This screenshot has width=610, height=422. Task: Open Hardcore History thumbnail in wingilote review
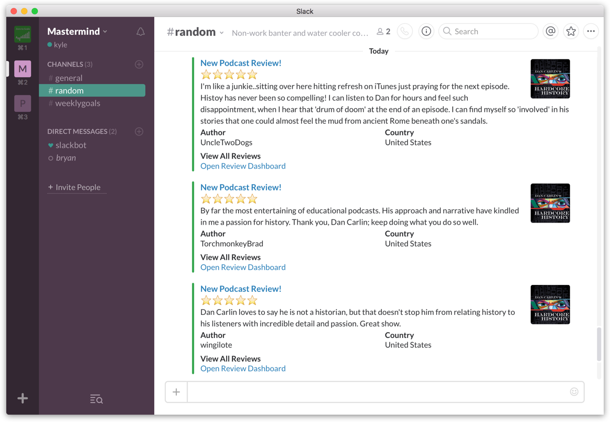[x=550, y=304]
